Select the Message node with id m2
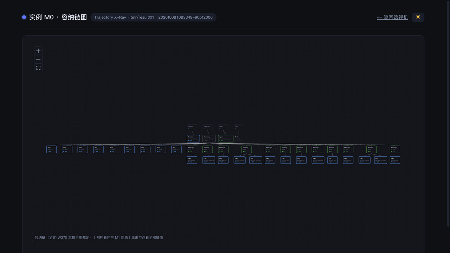Screen dimensions: 450x253 (x=208, y=149)
